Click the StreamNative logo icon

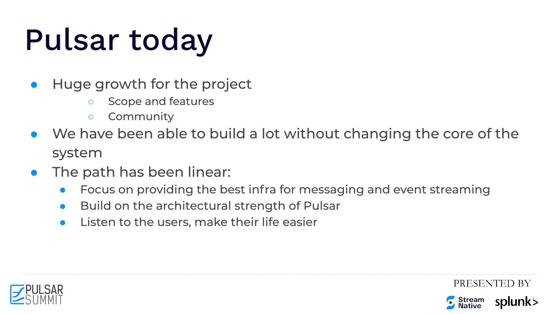450,302
